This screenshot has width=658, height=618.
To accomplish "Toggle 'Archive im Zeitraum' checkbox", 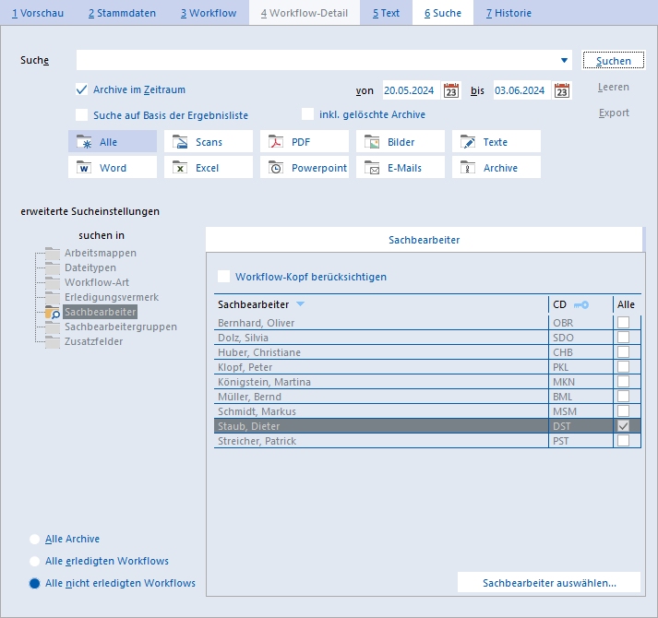I will (x=82, y=89).
